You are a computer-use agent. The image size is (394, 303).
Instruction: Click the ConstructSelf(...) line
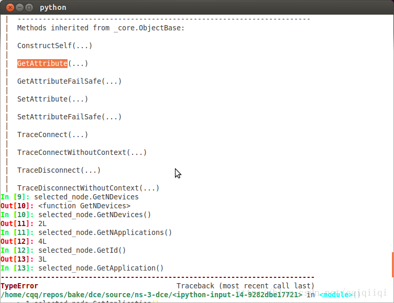point(55,46)
